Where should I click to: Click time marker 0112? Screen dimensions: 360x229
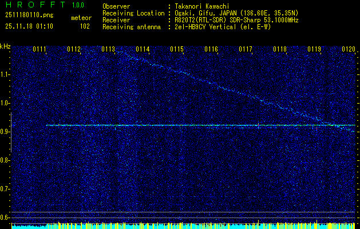point(74,49)
